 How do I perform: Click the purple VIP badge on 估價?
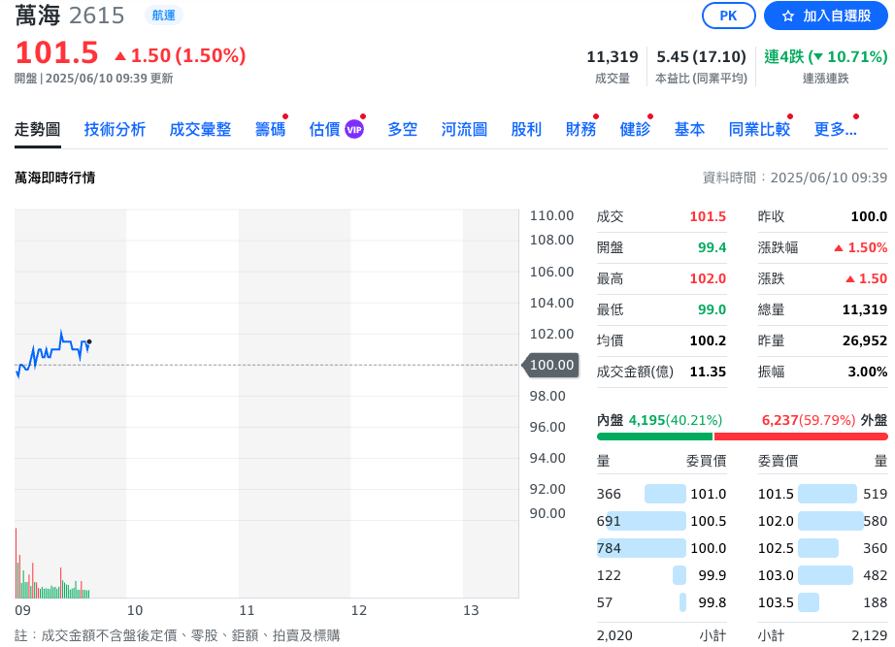[354, 130]
